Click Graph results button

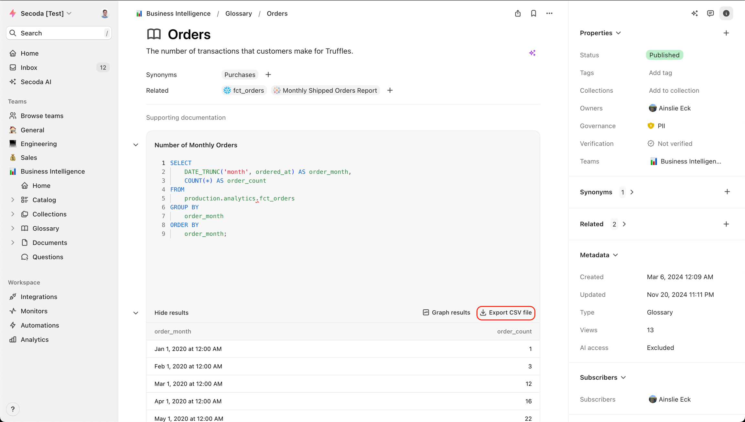click(446, 313)
